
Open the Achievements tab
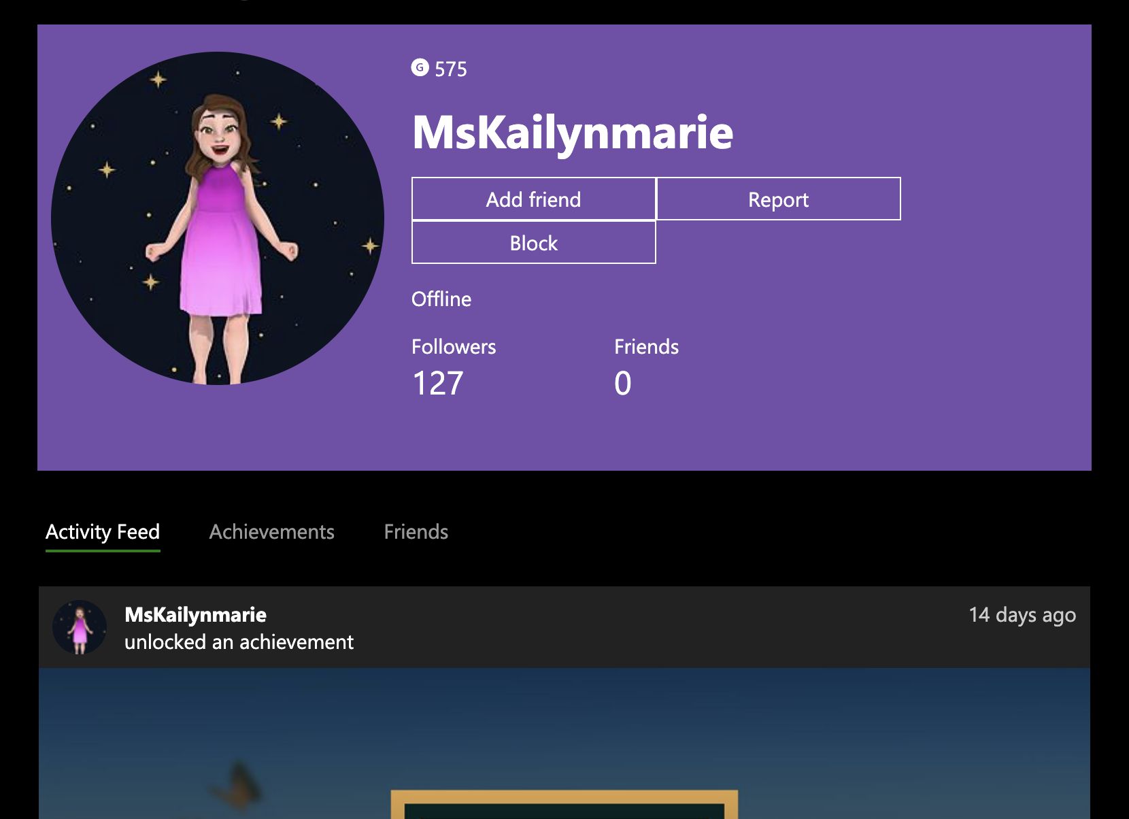272,532
